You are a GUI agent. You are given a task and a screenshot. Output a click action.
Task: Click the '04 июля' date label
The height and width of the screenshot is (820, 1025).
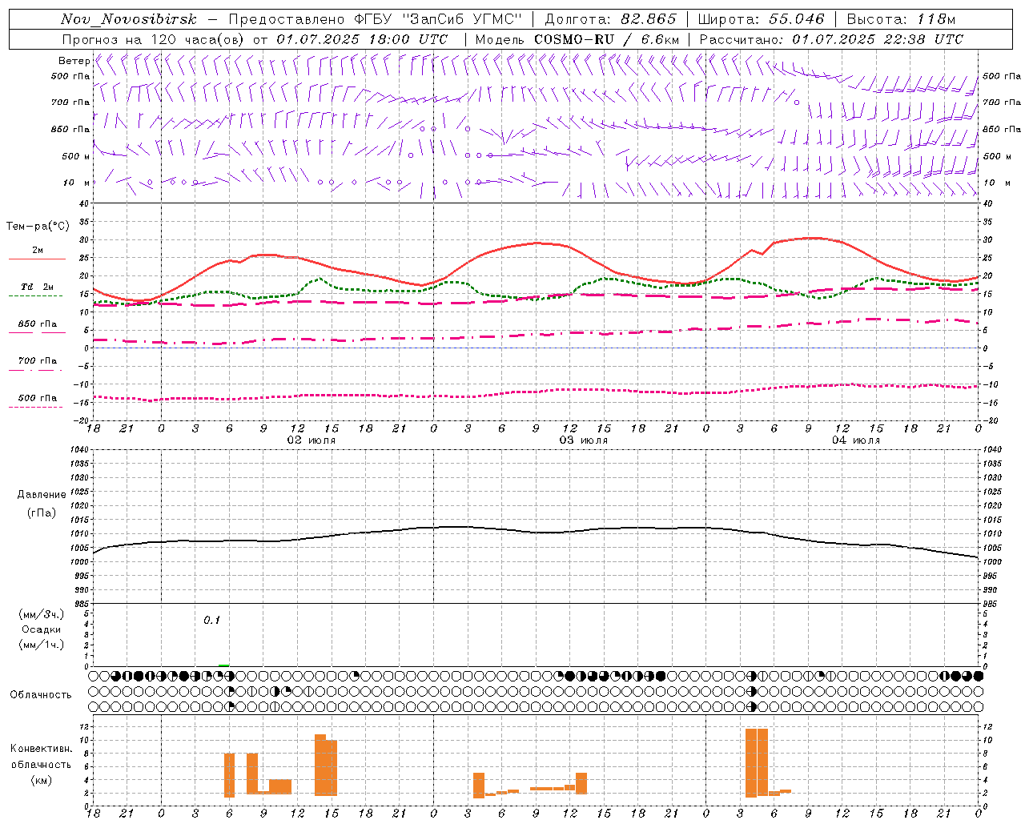(x=856, y=440)
